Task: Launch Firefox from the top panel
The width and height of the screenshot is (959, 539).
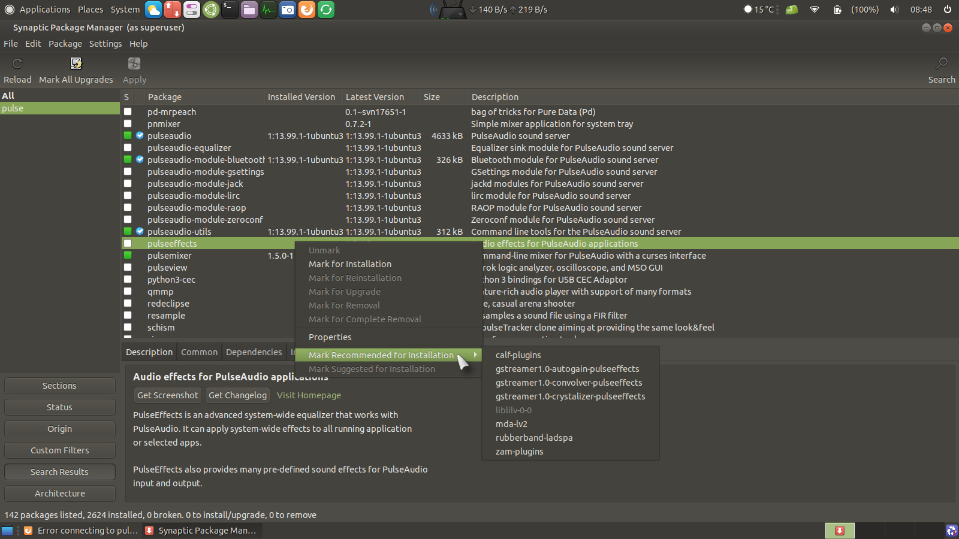Action: 307,10
